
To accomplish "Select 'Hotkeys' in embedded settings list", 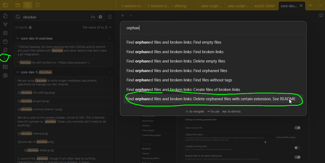I will click(146, 126).
